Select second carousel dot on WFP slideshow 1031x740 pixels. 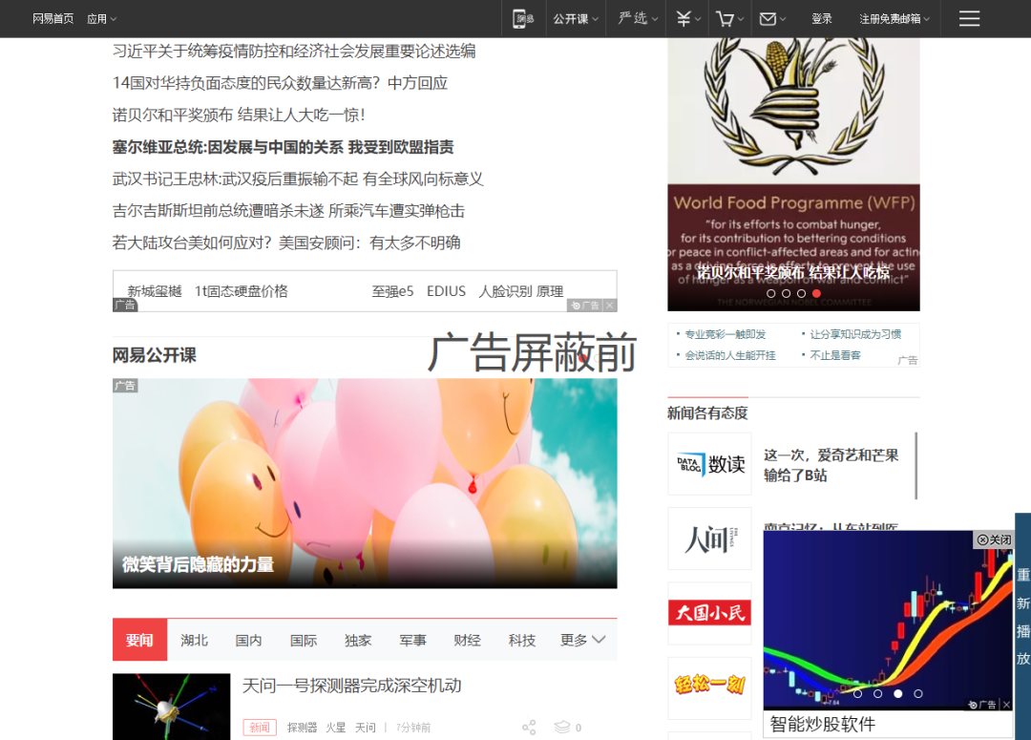point(787,293)
